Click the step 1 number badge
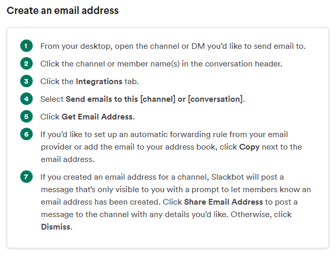The height and width of the screenshot is (255, 336). point(26,46)
